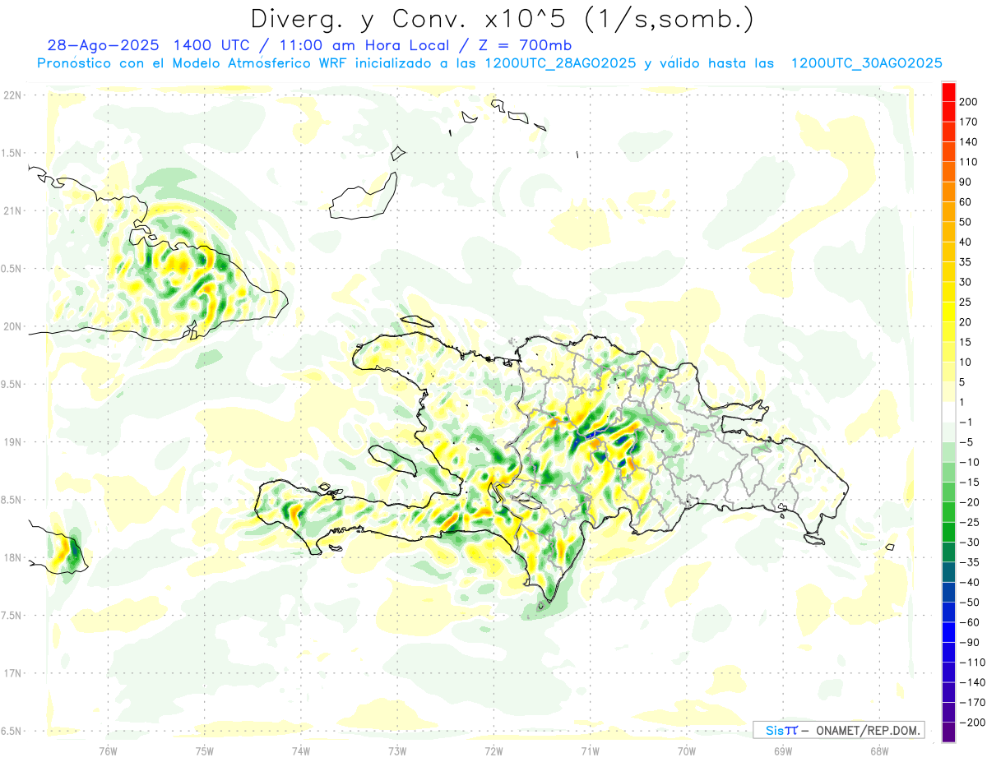Screen dimensions: 987x762
Task: Click the '19N' latitude label
Action: 12,442
